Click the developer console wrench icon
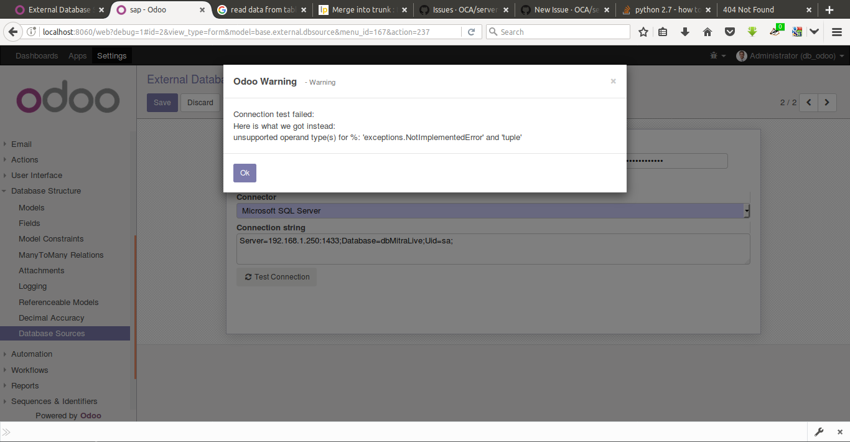 click(x=819, y=432)
